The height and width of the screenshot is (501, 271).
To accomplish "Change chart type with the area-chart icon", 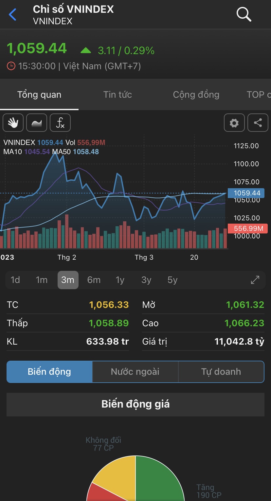I will pos(37,123).
